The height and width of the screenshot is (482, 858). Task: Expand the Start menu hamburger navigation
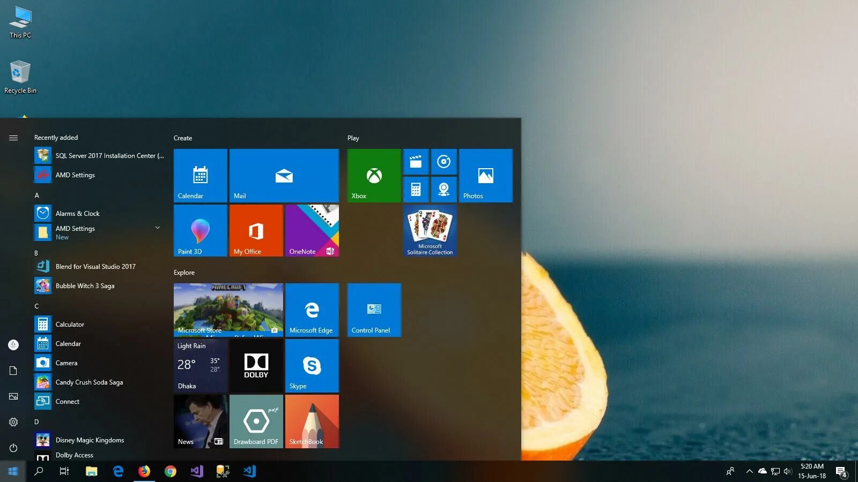coord(13,138)
